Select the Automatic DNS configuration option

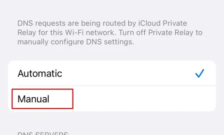click(112, 73)
